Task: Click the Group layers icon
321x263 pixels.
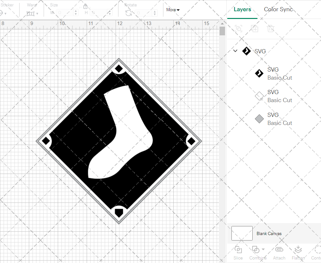Action: (239, 29)
